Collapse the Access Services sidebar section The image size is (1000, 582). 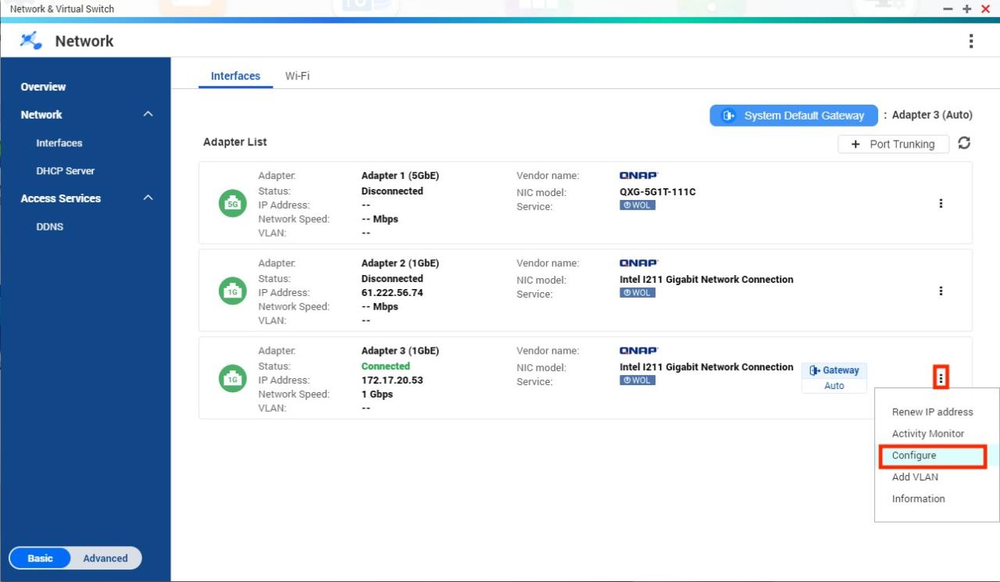coord(148,198)
